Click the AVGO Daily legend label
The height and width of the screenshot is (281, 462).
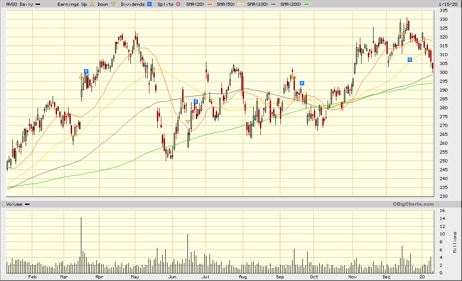19,4
